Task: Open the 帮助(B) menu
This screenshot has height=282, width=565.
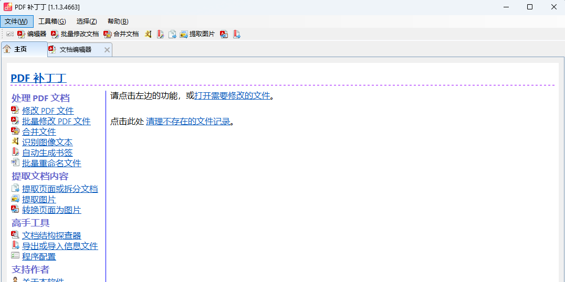Action: click(x=118, y=21)
